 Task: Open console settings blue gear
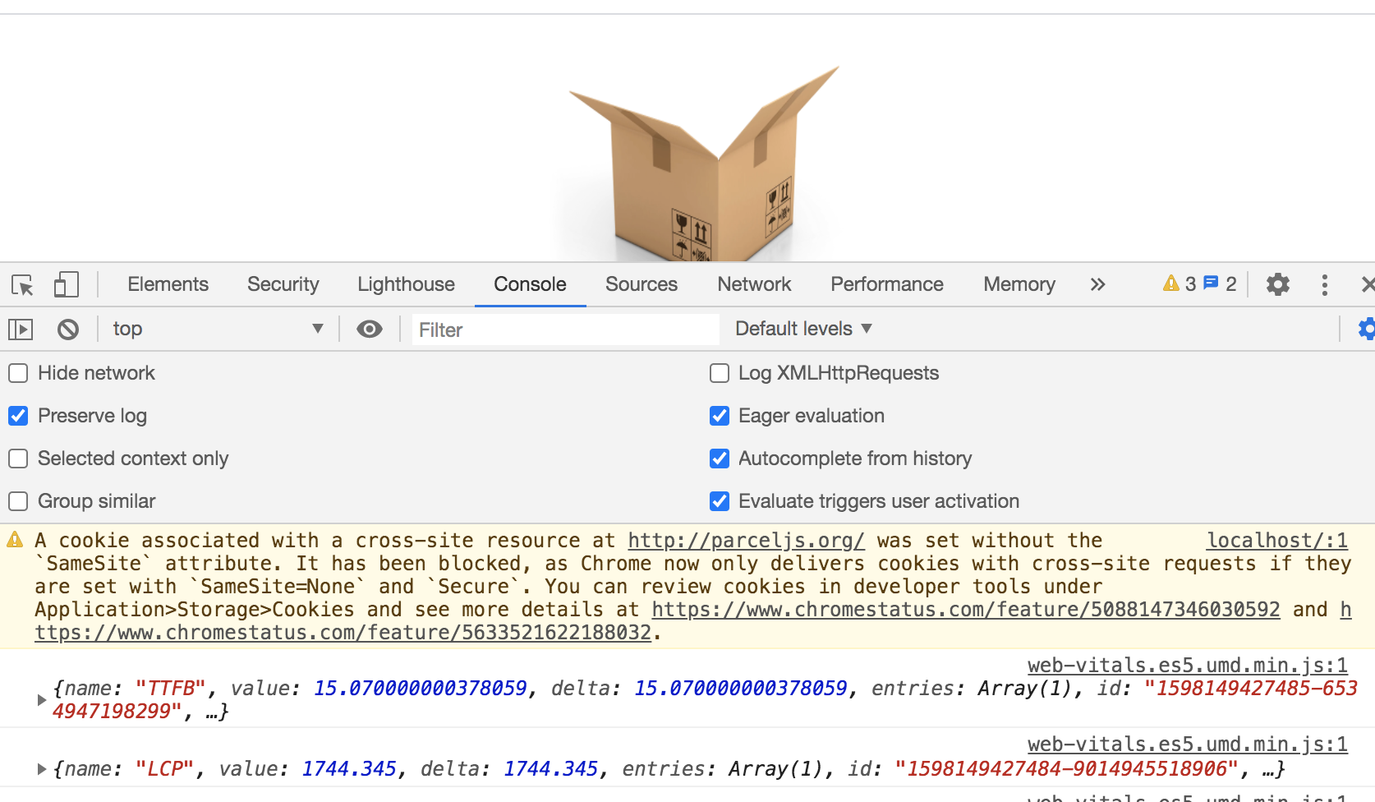click(x=1367, y=329)
